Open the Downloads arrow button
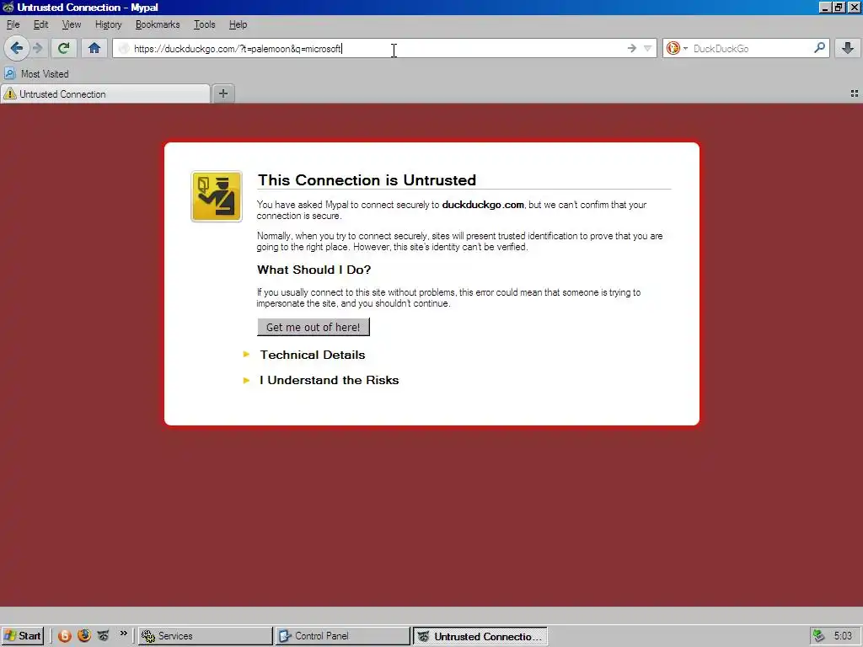 pos(848,48)
